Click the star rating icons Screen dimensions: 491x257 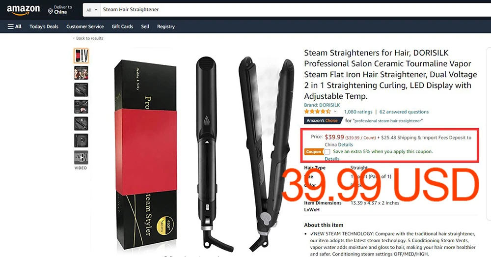click(317, 112)
